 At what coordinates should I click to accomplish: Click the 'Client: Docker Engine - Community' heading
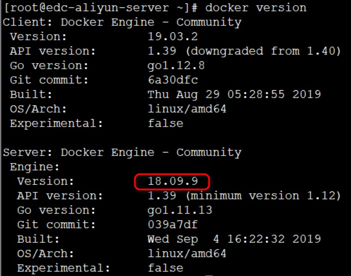coord(122,22)
